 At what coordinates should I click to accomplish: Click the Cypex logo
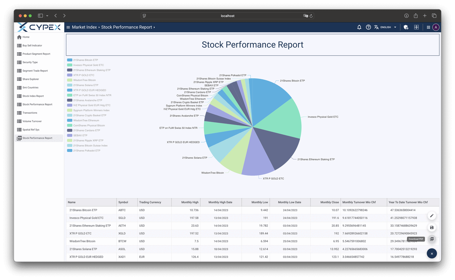39,27
